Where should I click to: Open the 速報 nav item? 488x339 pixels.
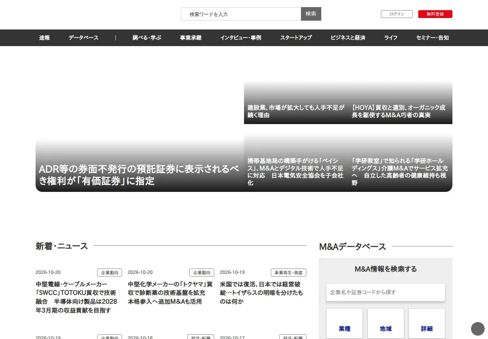pyautogui.click(x=44, y=38)
